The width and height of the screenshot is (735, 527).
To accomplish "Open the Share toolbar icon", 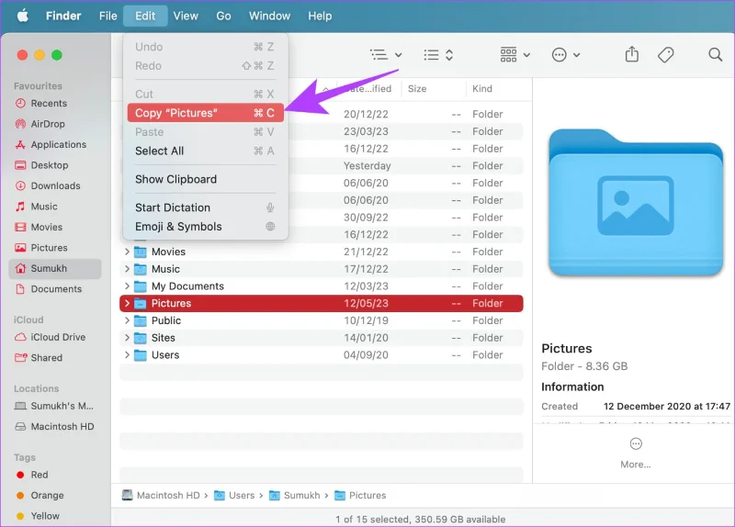I will point(632,54).
